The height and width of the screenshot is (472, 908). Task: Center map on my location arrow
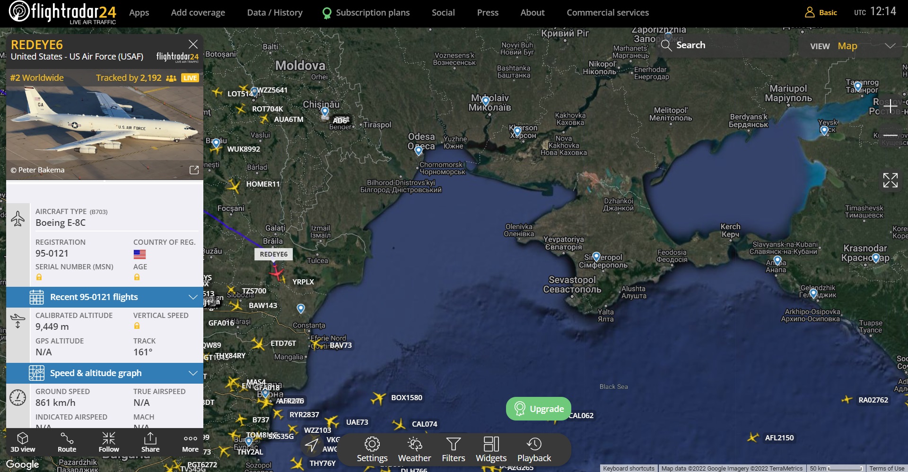click(312, 445)
